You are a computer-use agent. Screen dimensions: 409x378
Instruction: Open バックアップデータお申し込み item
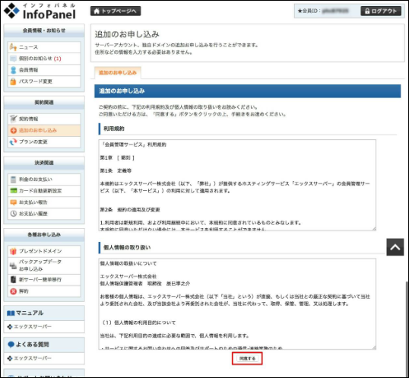tap(44, 265)
